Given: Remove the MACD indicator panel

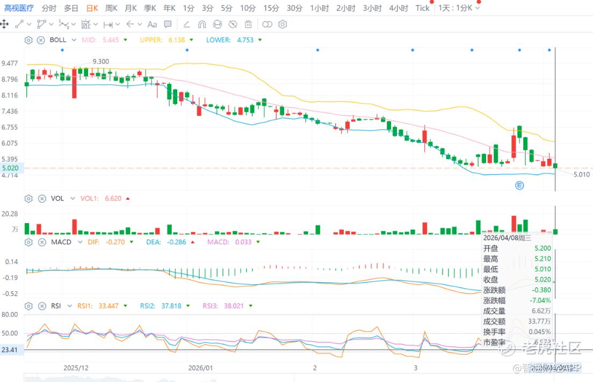Looking at the screenshot, I should click(42, 242).
